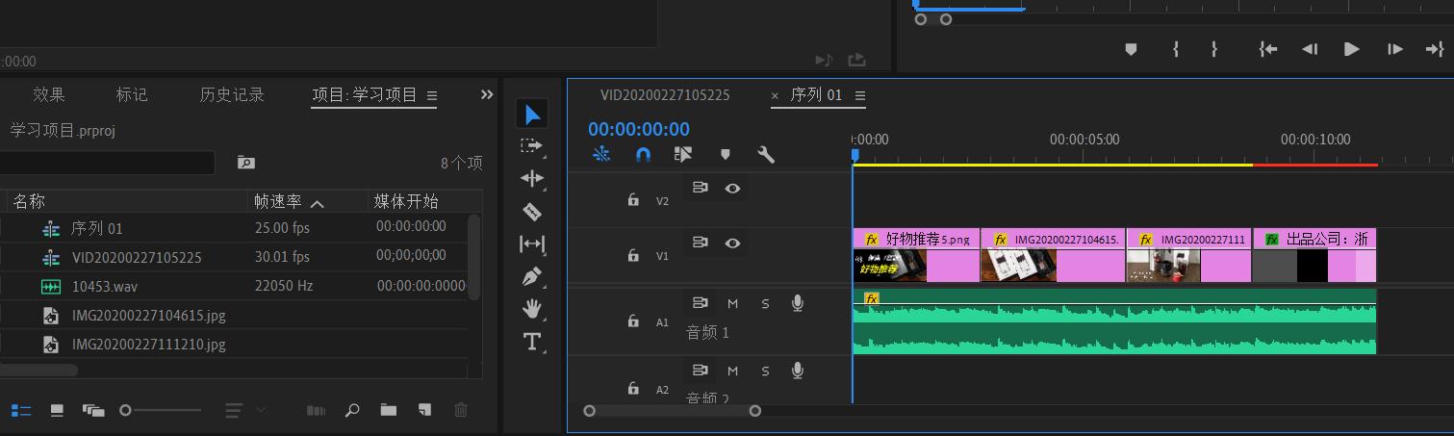Play the sequence in the monitor
The height and width of the screenshot is (436, 1454).
coord(1352,49)
